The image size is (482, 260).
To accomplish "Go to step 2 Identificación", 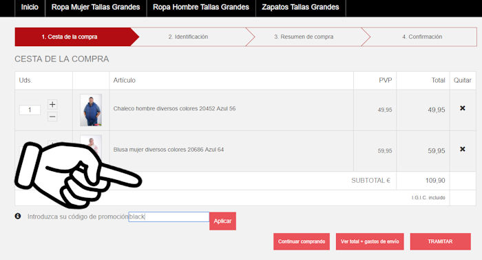I will pyautogui.click(x=188, y=37).
